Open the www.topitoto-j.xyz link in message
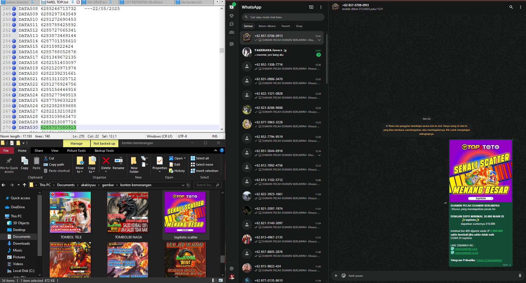 click(466, 249)
